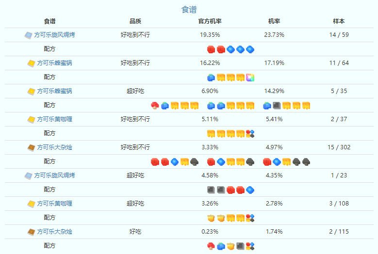This screenshot has width=378, height=254.
Task: Select the 5 / 35 sample value
Action: (x=339, y=91)
